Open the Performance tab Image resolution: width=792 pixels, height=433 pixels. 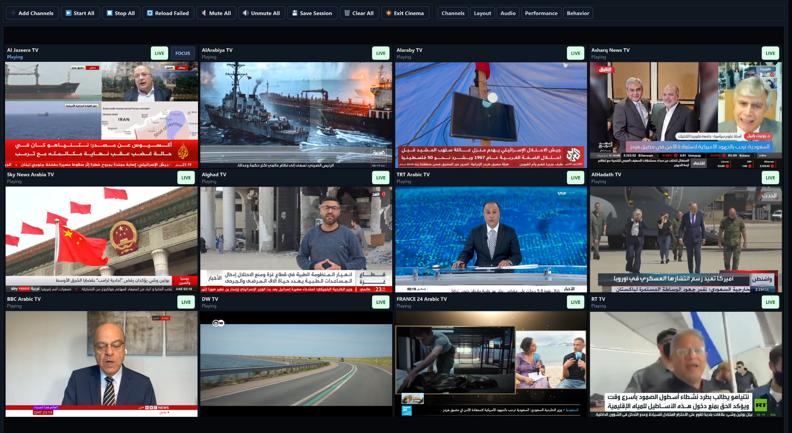[x=541, y=13]
